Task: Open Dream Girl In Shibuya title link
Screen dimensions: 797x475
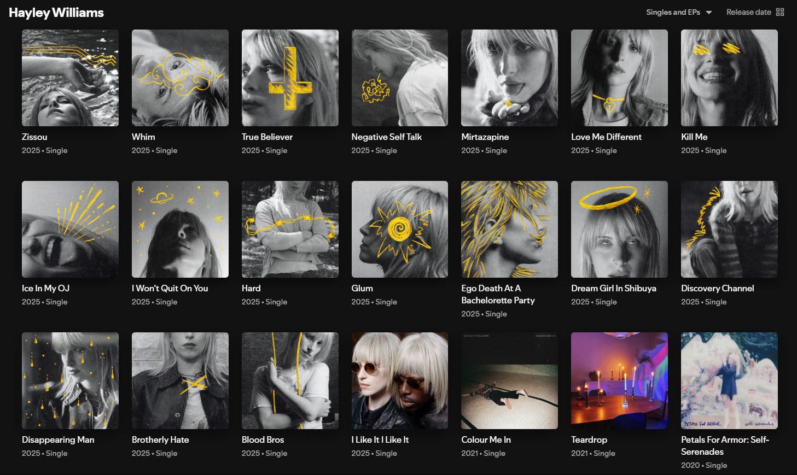Action: (x=614, y=288)
